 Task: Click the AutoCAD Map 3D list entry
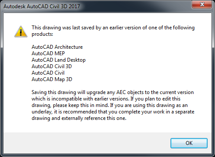point(52,79)
